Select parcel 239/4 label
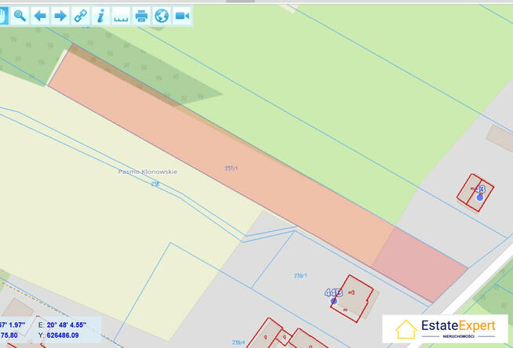Image resolution: width=513 pixels, height=348 pixels. (x=238, y=343)
